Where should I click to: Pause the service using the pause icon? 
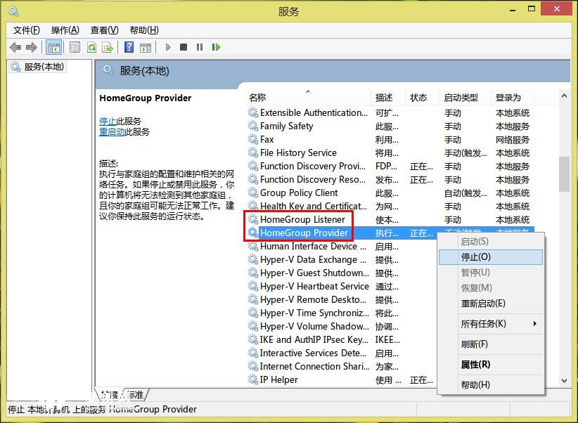(200, 47)
